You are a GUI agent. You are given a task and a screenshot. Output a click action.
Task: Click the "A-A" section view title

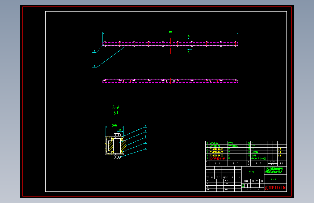tap(116, 107)
